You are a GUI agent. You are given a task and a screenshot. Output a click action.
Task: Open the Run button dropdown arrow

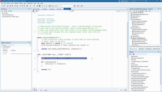32,6
